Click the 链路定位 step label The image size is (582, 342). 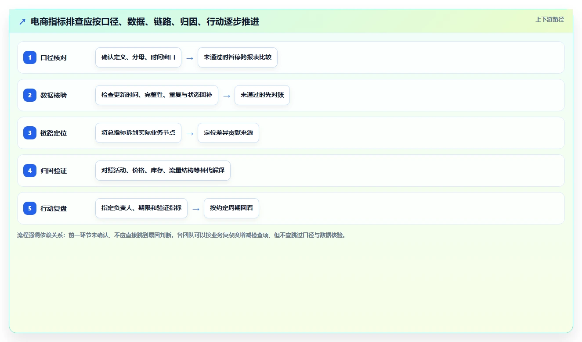pos(54,133)
